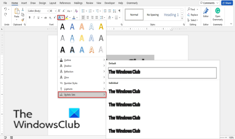Click the Decrease Indent icon
Image resolution: width=235 pixels, height=139 pixels.
tap(105, 11)
